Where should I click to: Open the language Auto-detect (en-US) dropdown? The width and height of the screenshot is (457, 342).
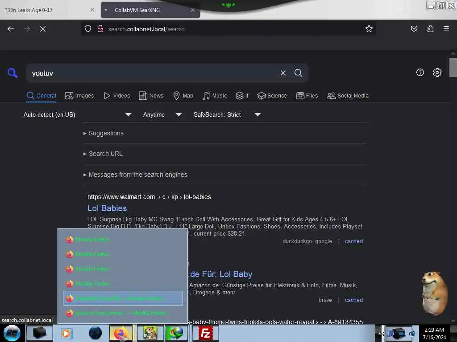(x=77, y=114)
